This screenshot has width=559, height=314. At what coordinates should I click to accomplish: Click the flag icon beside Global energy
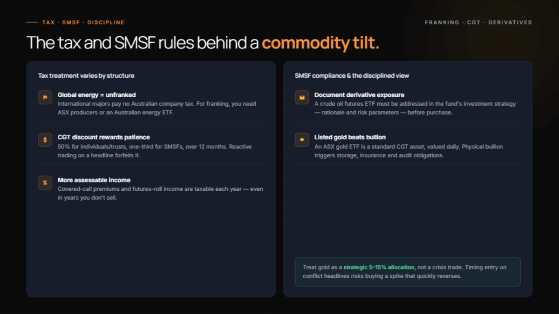pos(45,98)
